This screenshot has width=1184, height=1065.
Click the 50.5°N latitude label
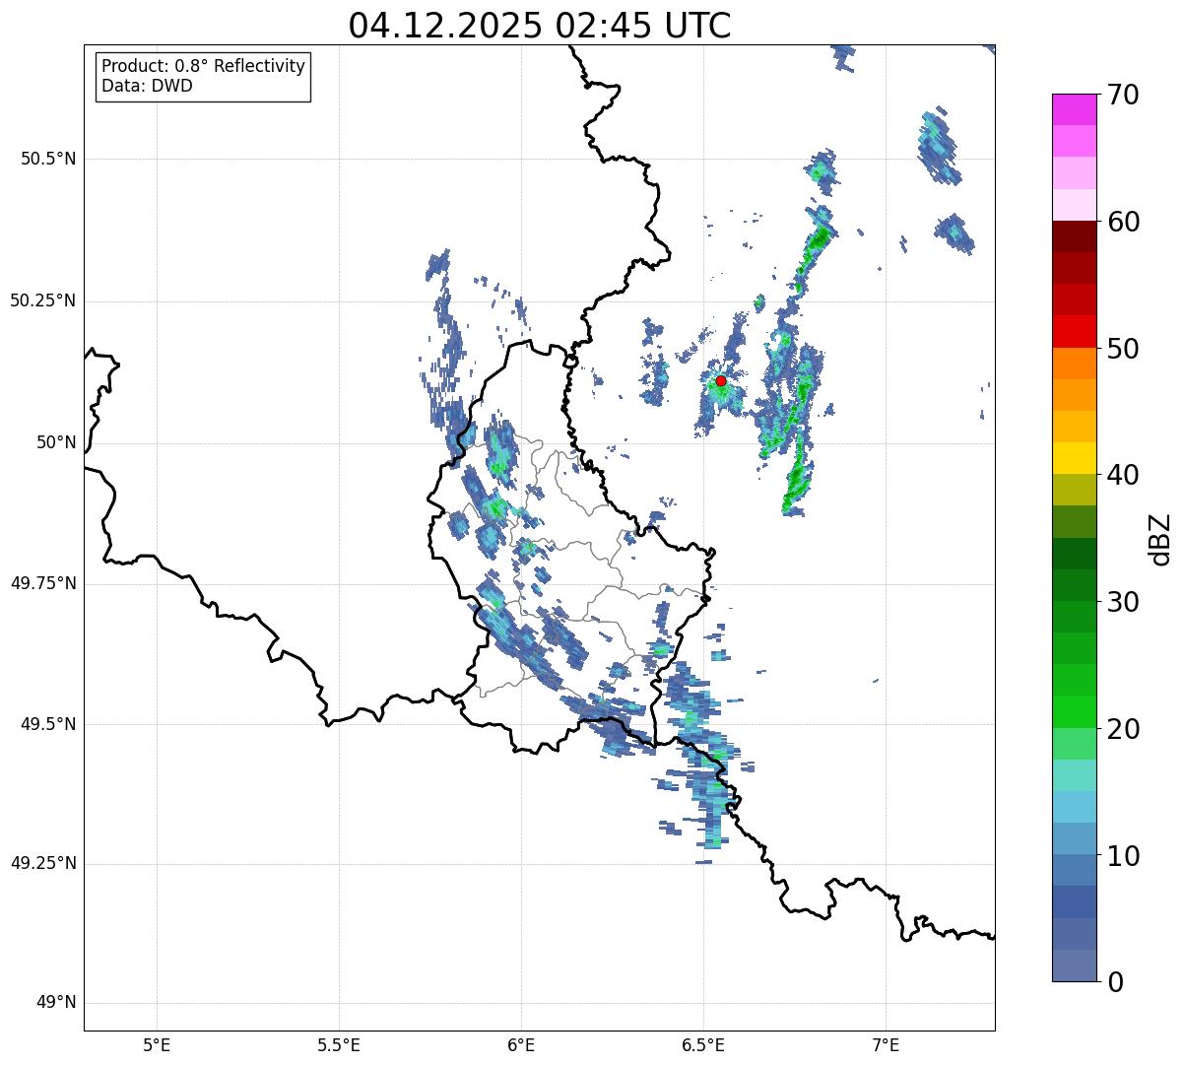pos(48,159)
